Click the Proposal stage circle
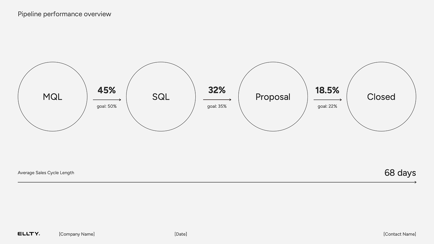Screen dimensions: 434x244 273,97
